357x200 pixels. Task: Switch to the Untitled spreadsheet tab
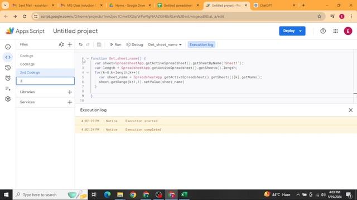[x=178, y=5]
